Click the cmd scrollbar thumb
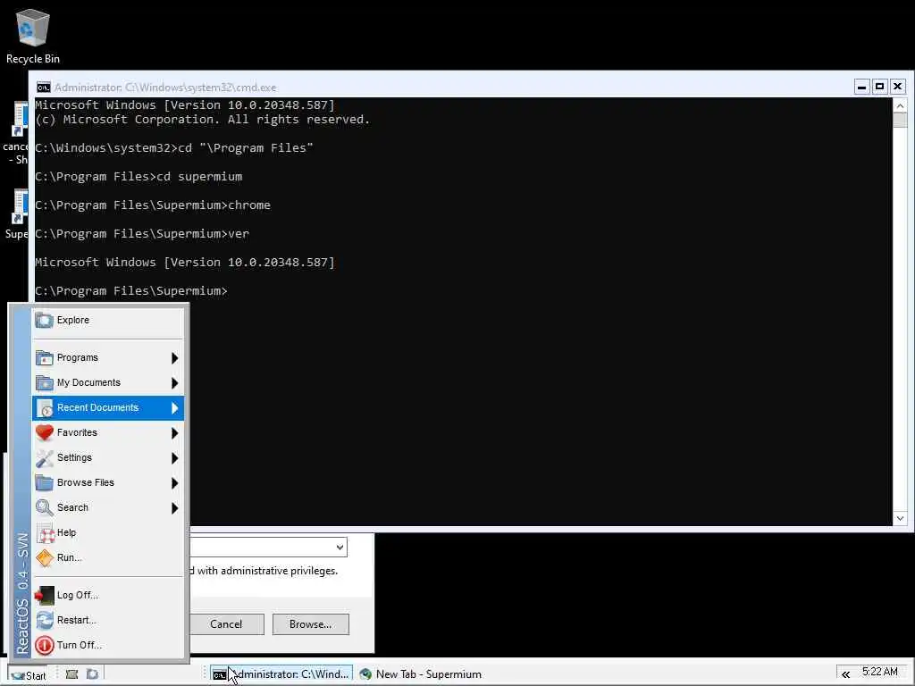This screenshot has height=686, width=915. click(900, 121)
